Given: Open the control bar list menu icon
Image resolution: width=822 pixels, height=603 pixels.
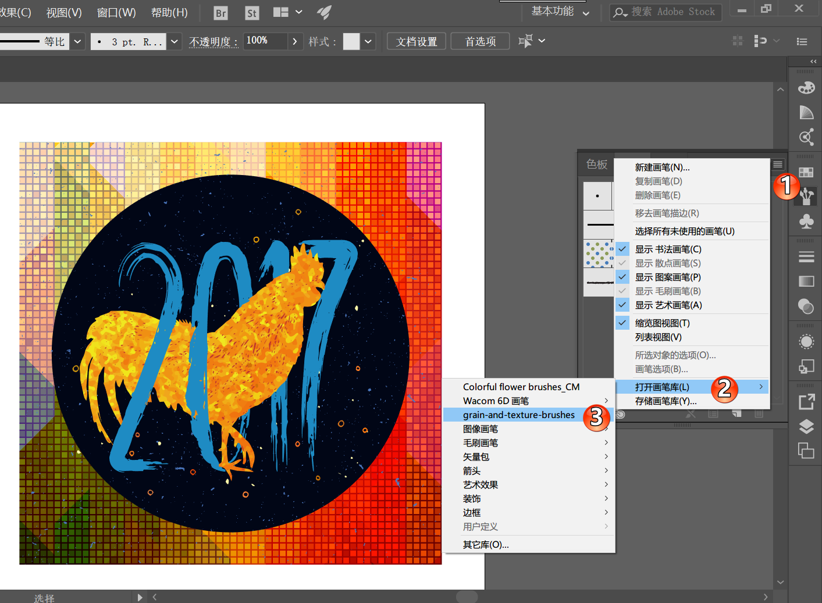Looking at the screenshot, I should click(x=802, y=41).
